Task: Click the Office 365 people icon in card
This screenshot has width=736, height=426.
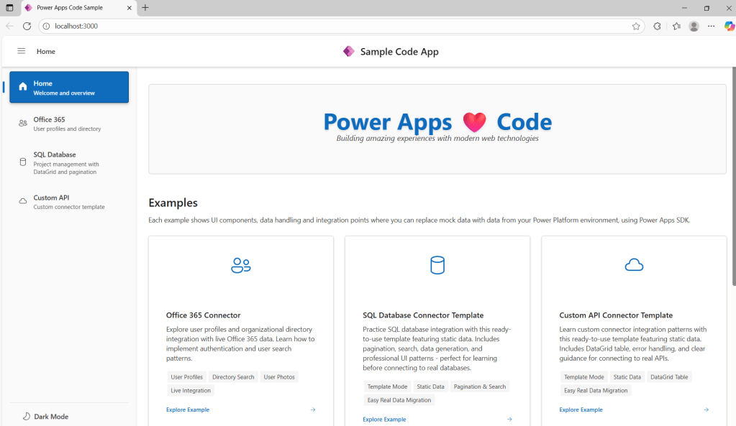Action: (x=241, y=265)
